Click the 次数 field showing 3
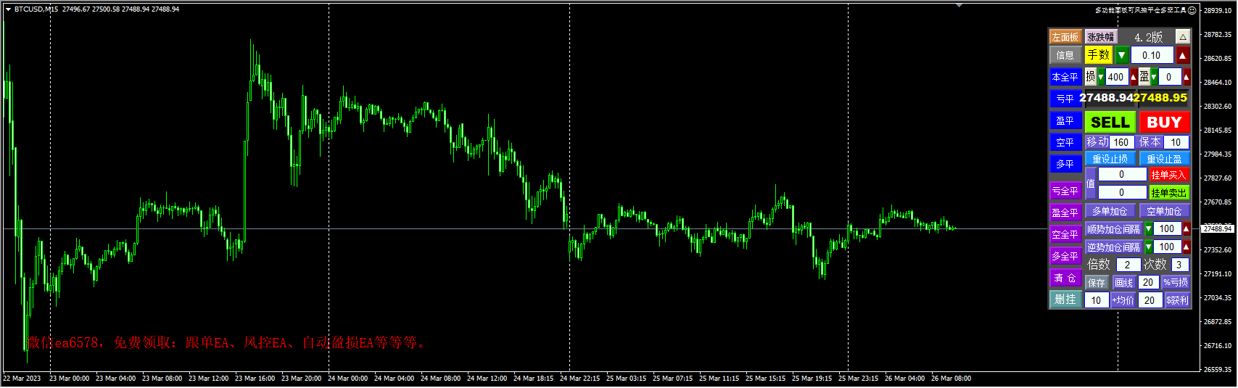1238x388 pixels. [1179, 265]
